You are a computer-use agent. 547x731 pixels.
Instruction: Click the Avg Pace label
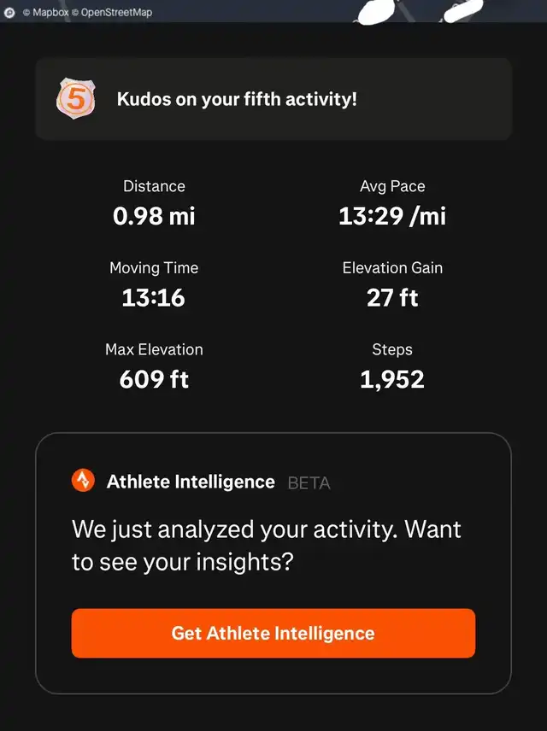(392, 186)
